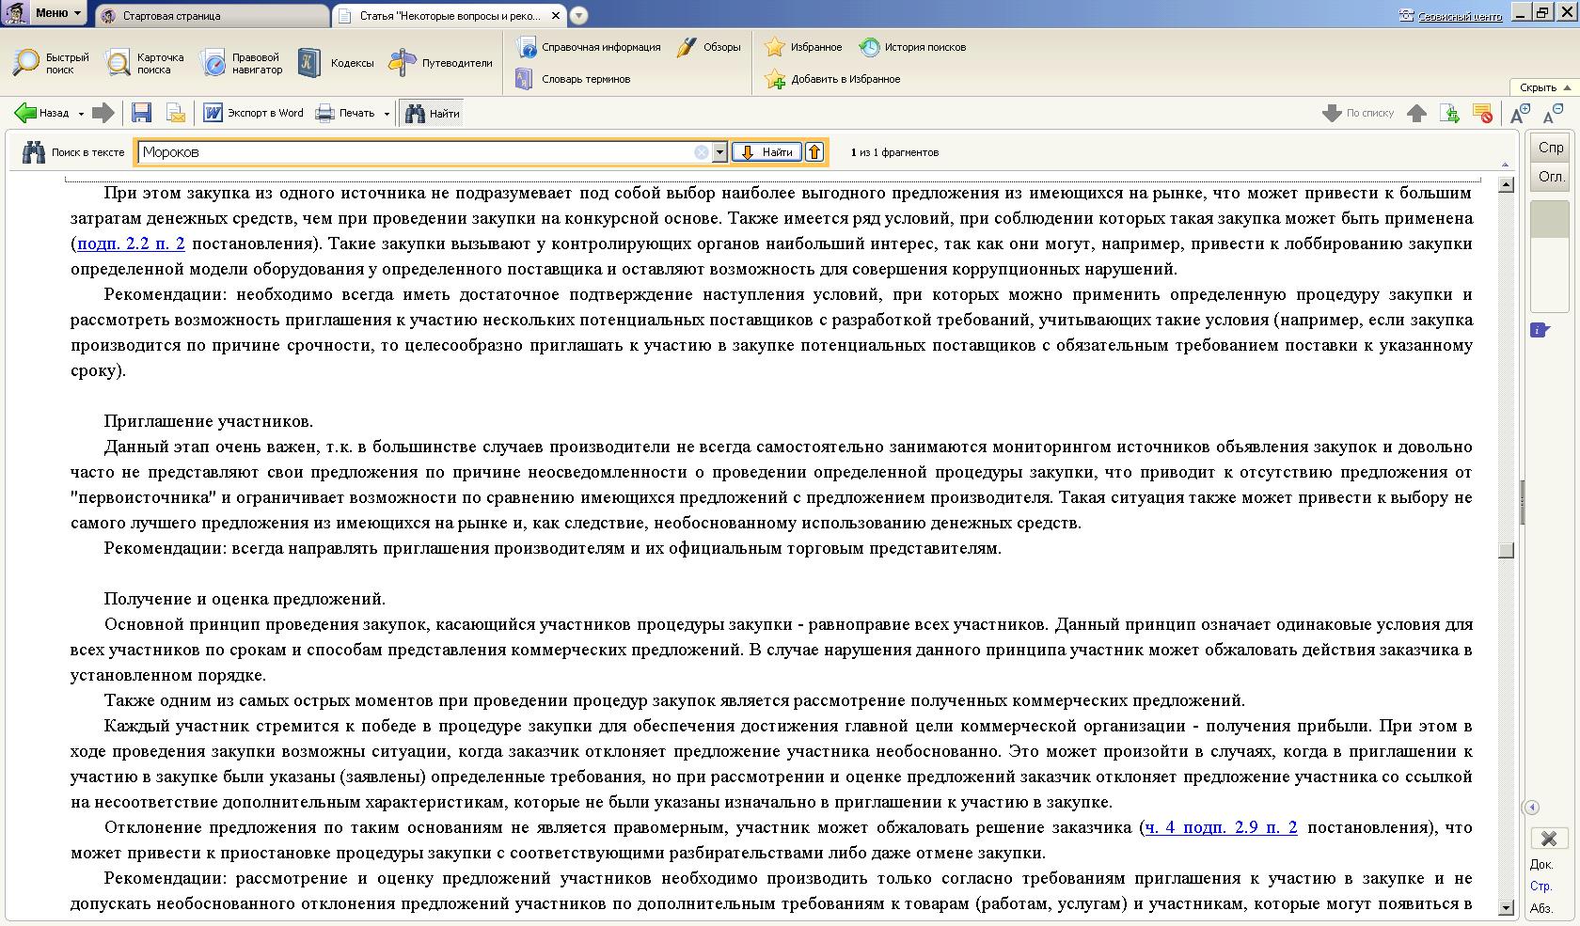Click the save floppy disk icon
1580x926 pixels.
[141, 114]
